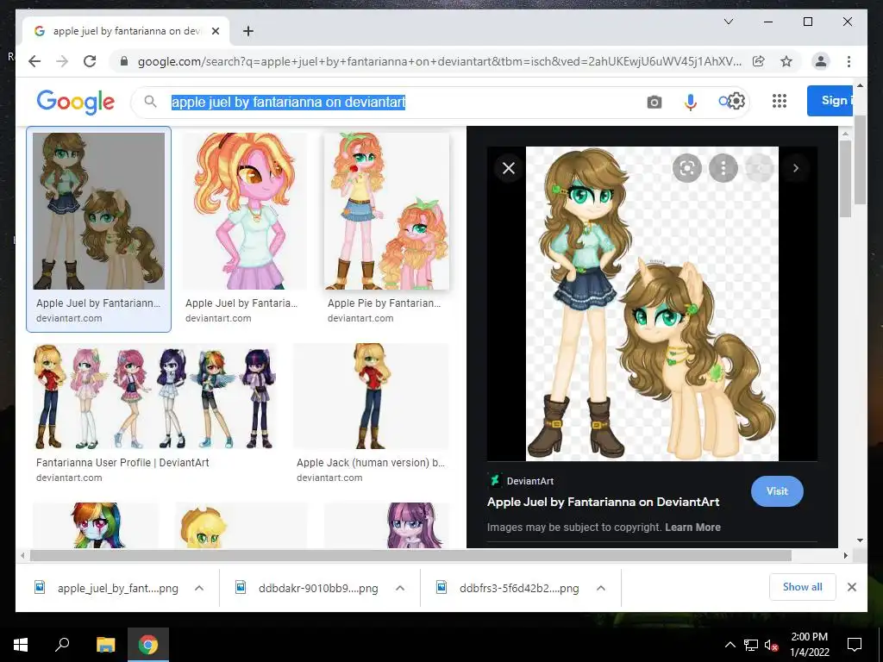883x662 pixels.
Task: Click the Sign in button
Action: point(830,101)
